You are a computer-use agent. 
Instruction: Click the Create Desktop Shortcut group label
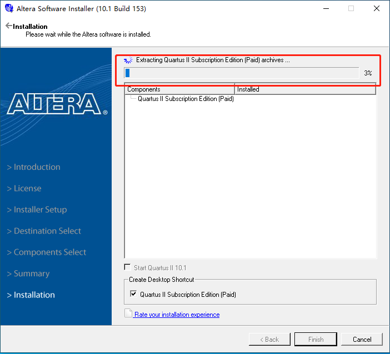[162, 280]
